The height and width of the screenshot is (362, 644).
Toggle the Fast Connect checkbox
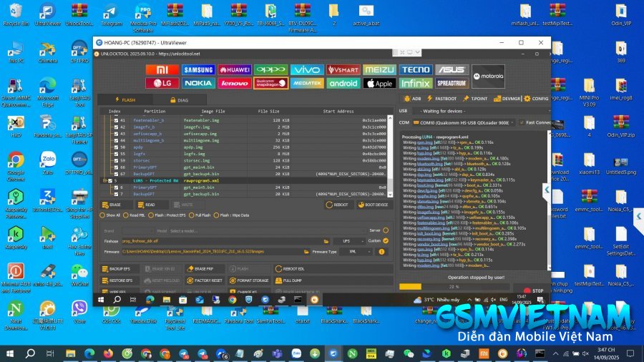(x=522, y=122)
